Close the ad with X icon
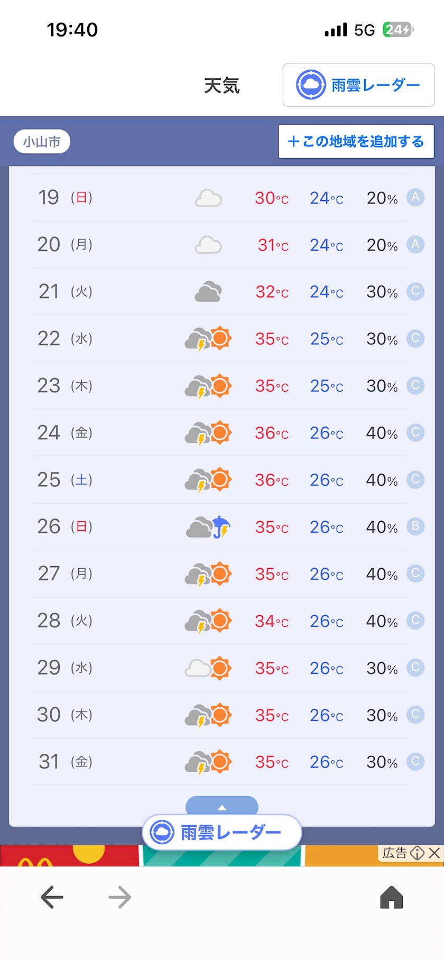444x961 pixels. point(434,853)
